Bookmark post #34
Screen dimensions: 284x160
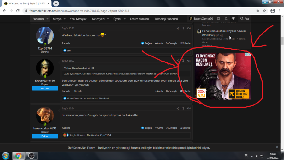click(x=183, y=28)
